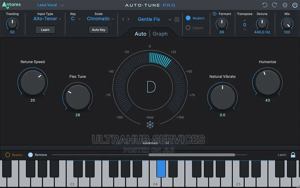
Task: Increase Transpose with the up arrow
Action: 244,21
